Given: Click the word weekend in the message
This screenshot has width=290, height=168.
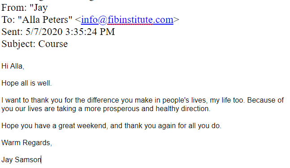Looking at the screenshot, I should click(92, 126).
